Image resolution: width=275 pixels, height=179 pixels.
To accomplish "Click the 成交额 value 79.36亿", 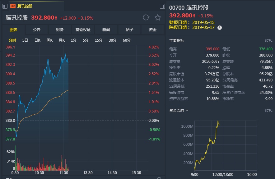I will coord(266,62).
